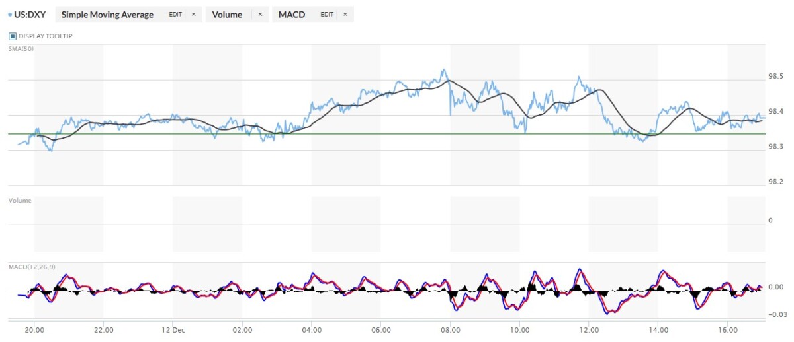Click the blue dot beside US:DXY
Screen dimensions: 794x342
(x=8, y=15)
